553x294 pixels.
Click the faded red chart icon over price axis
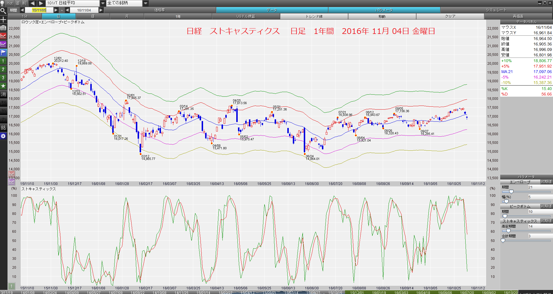point(12,174)
